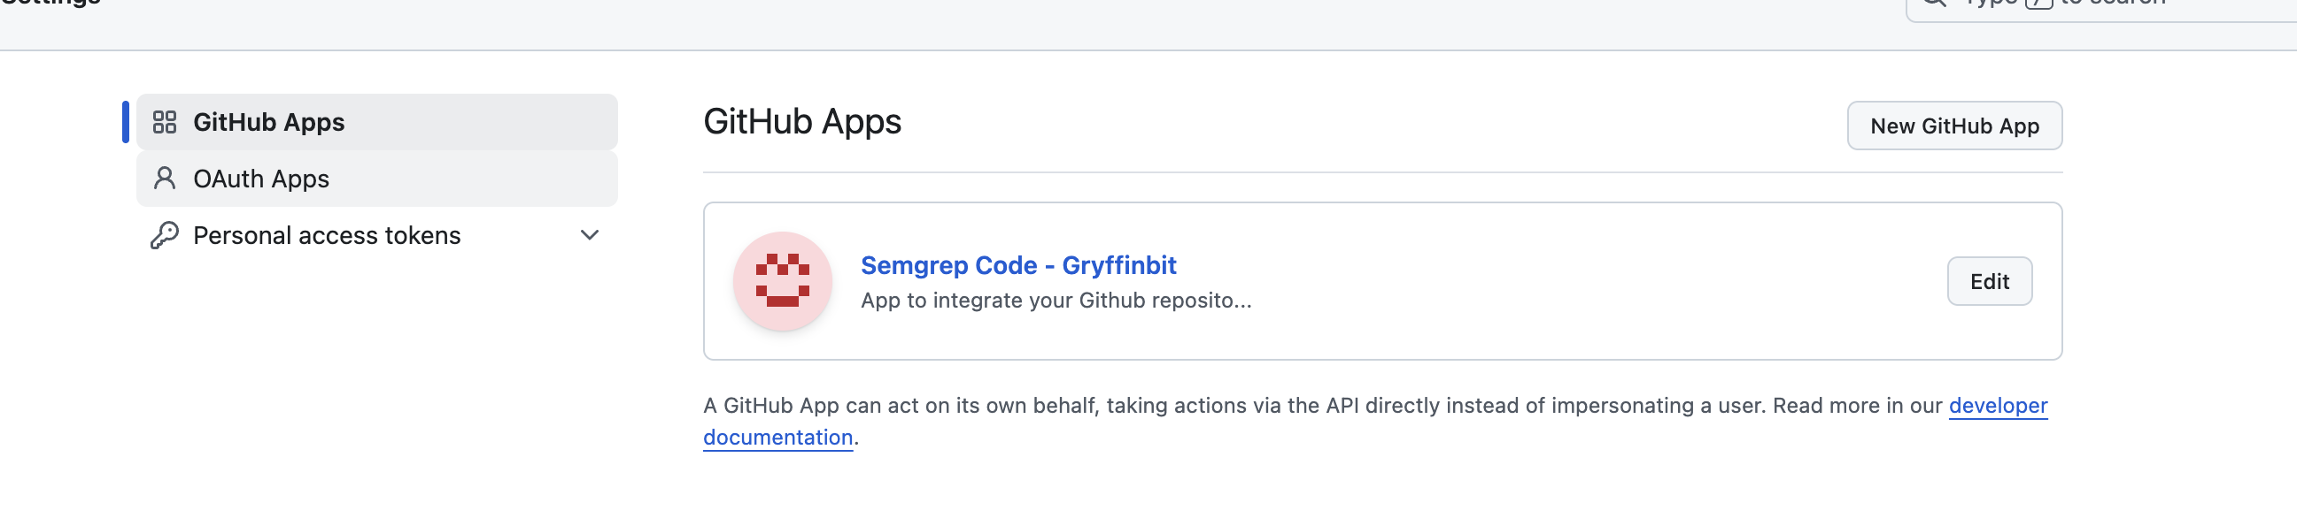Open the Semgrep Code - Gryffinbit link
This screenshot has height=518, width=2297.
tap(1018, 265)
